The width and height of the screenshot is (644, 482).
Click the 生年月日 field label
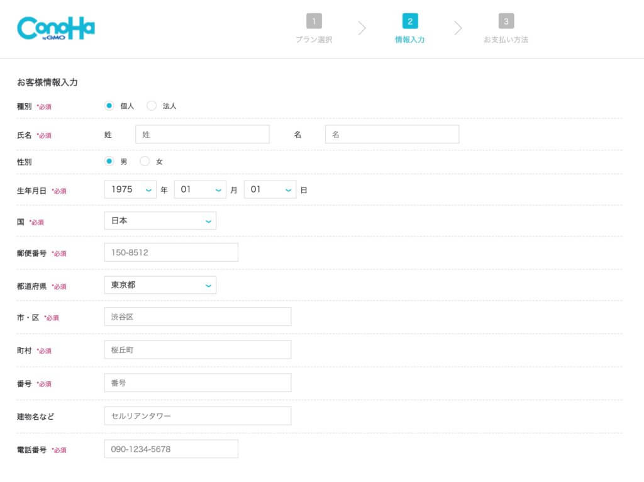point(31,191)
